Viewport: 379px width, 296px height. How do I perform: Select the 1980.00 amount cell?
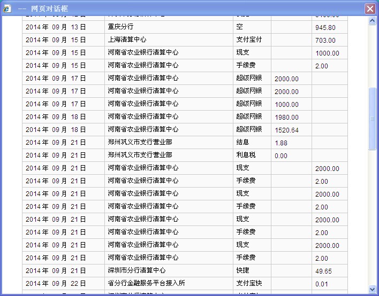[286, 117]
